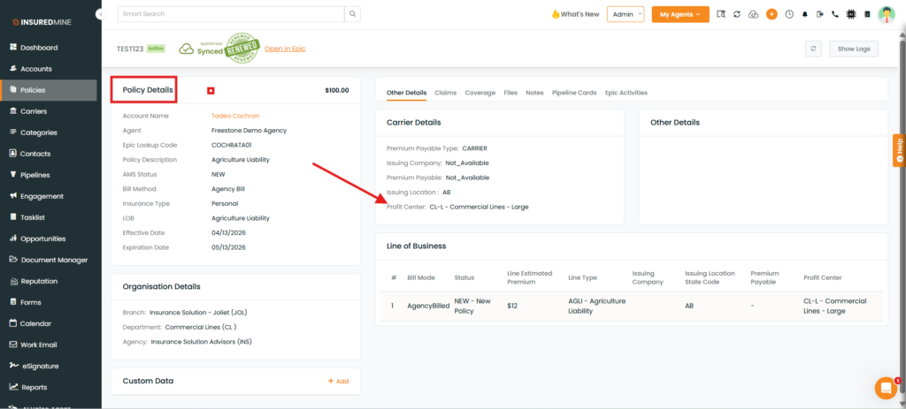Open the Epic Activities tab
906x409 pixels.
(x=626, y=92)
